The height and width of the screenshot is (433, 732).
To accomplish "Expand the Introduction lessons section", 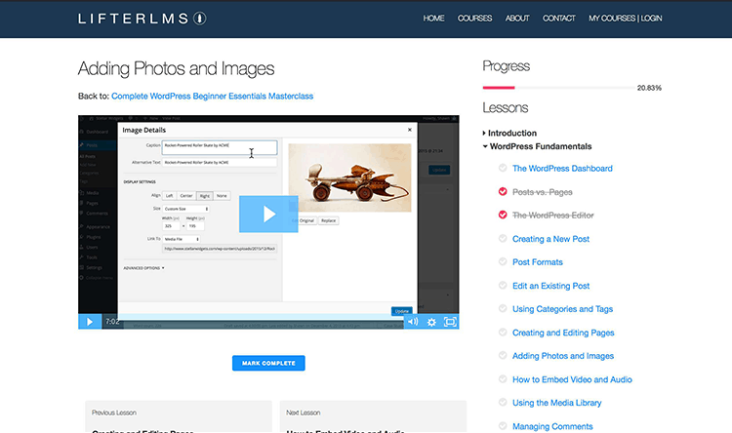I will point(509,133).
